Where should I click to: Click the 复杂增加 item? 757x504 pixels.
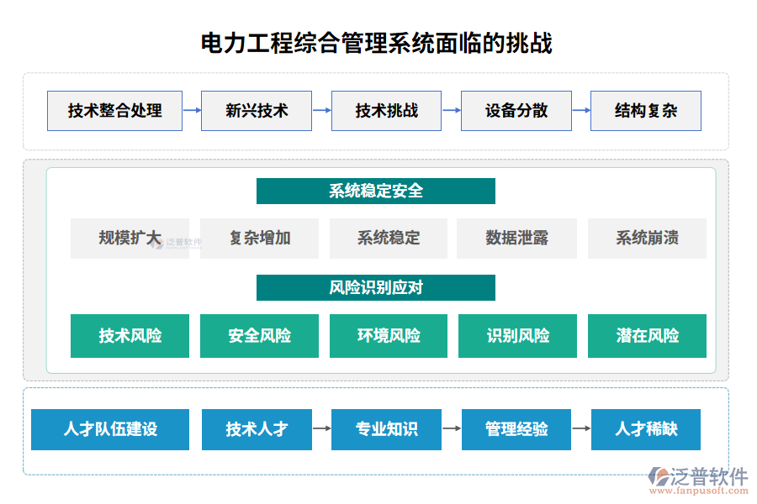click(x=259, y=239)
